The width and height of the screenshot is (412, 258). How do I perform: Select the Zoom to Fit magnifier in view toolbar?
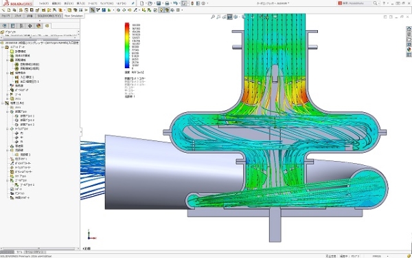(x=213, y=17)
